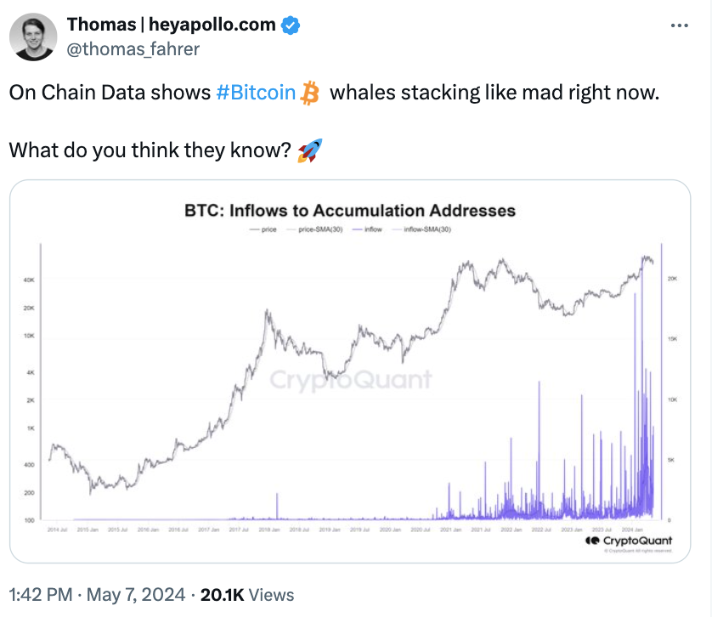Click the CryptoQuant logo under the chart

pos(629,541)
